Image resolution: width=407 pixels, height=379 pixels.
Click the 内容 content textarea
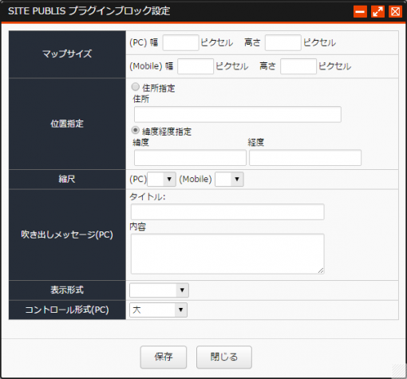pos(227,254)
